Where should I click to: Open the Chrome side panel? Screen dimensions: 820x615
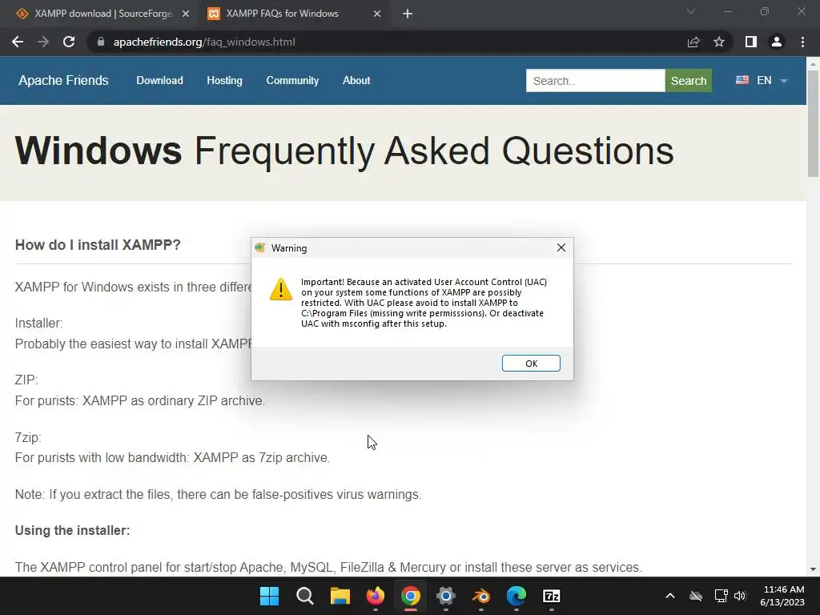pyautogui.click(x=751, y=42)
